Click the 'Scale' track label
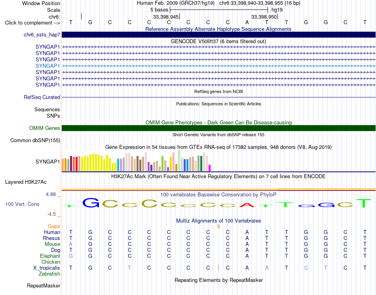This screenshot has height=295, width=376. click(x=53, y=10)
